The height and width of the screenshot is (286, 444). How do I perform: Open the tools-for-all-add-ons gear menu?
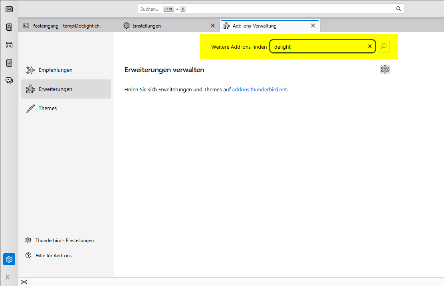pyautogui.click(x=385, y=69)
